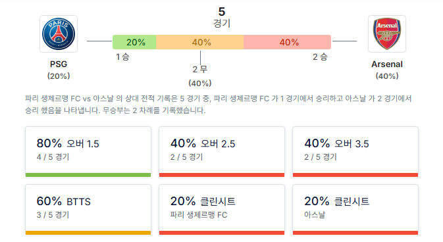Click the 1 승 label under PSG bar
Viewport: 443px width, 242px height.
click(x=122, y=57)
